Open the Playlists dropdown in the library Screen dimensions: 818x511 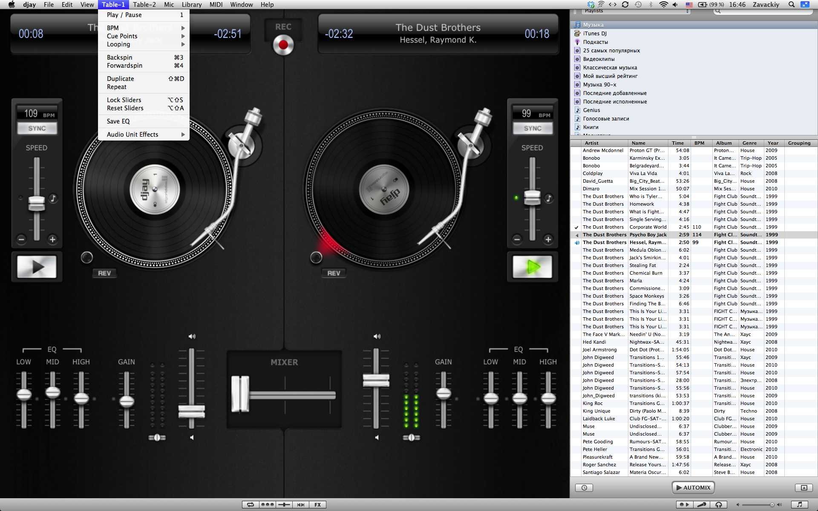637,11
